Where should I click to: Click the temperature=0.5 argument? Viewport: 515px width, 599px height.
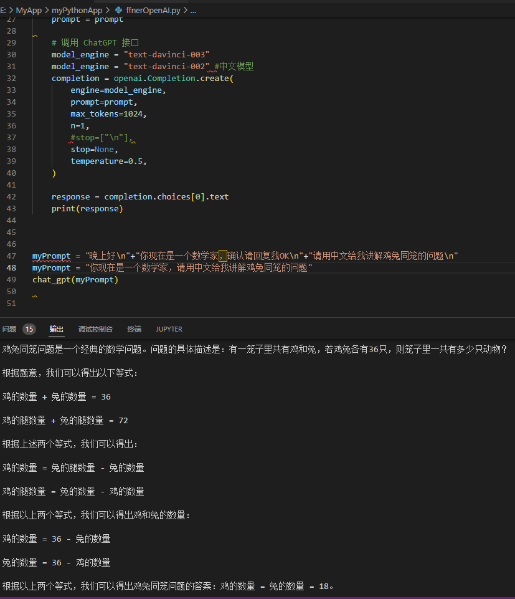pyautogui.click(x=108, y=161)
